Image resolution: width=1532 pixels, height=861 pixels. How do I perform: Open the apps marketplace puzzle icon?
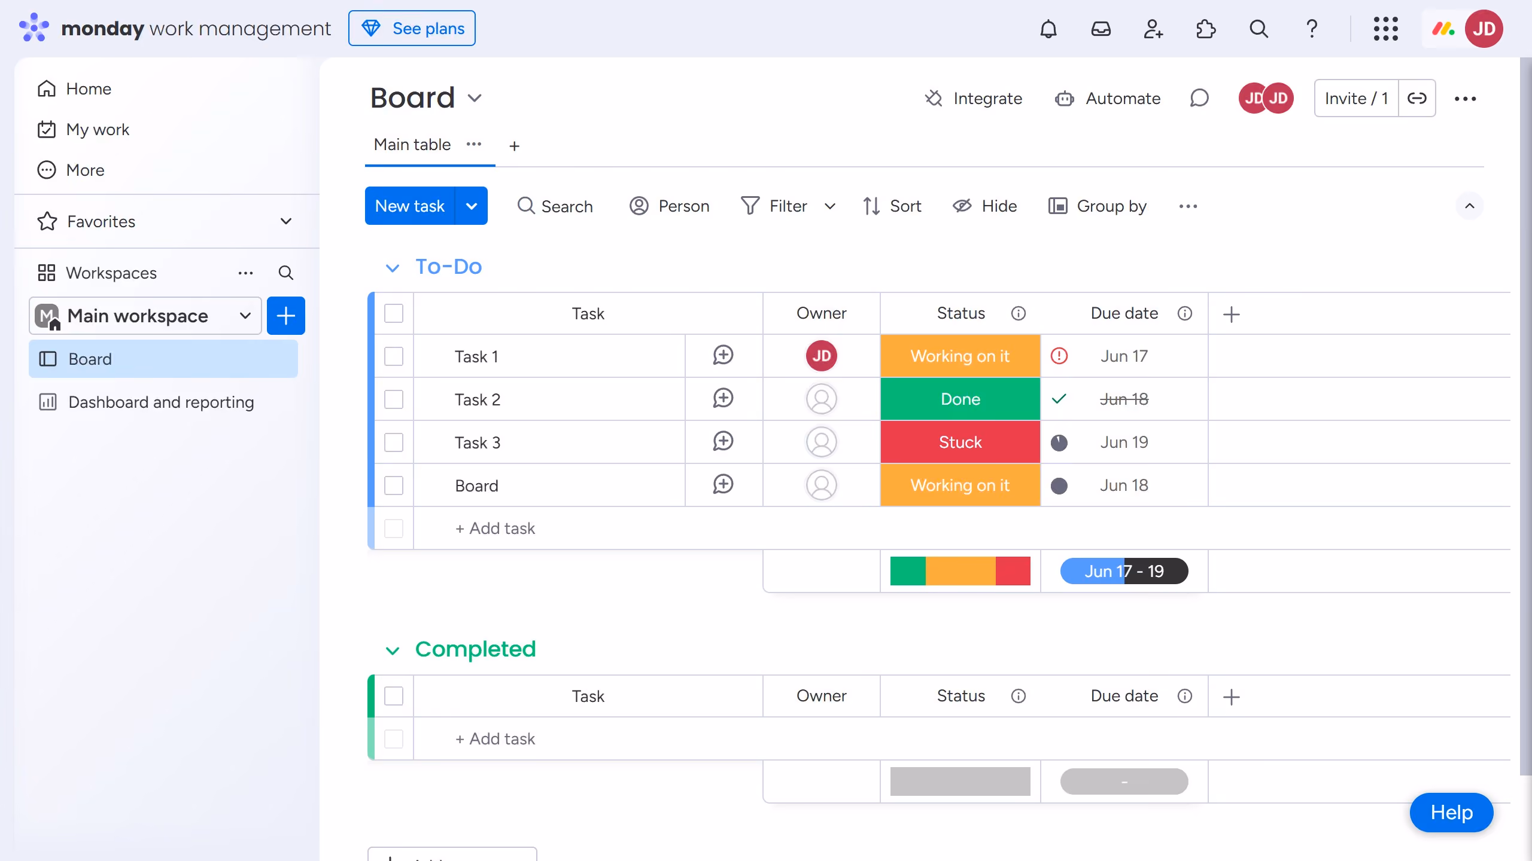click(1206, 29)
